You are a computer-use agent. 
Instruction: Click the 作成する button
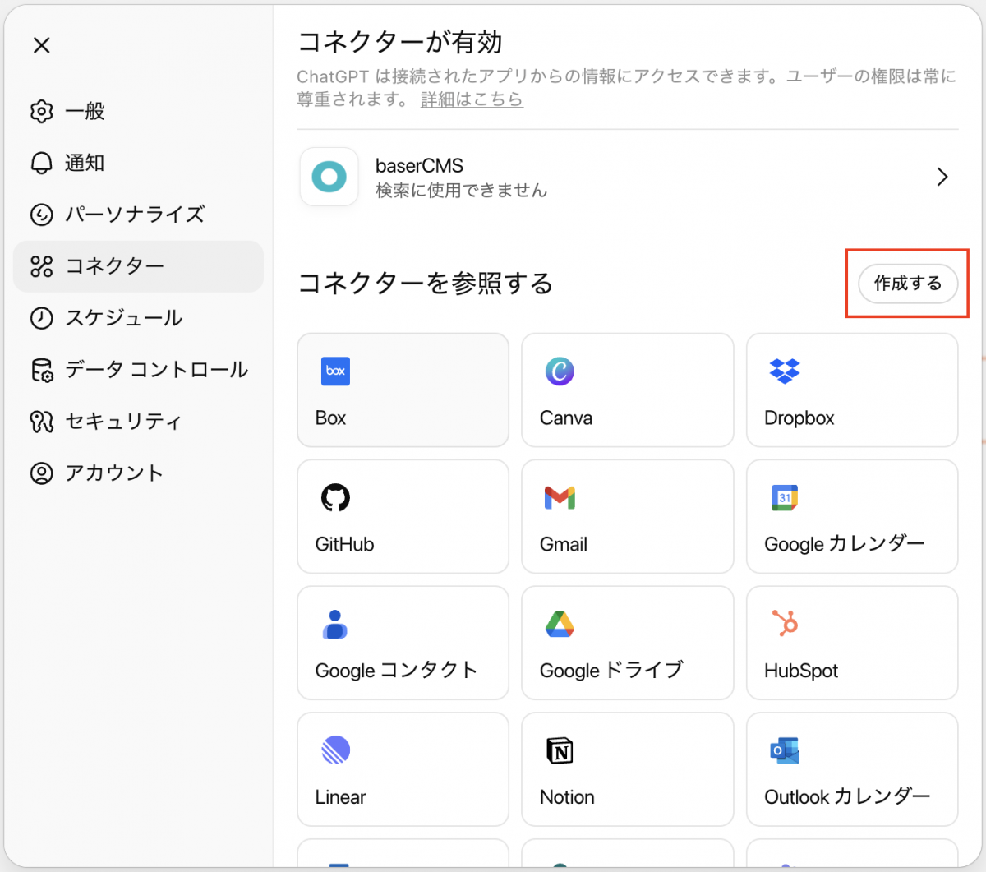(x=908, y=284)
